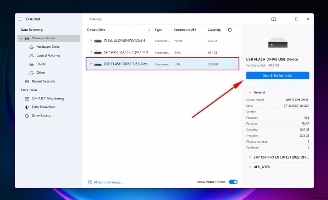Image resolution: width=328 pixels, height=200 pixels.
Task: Open RAIDs category
Action: [41, 64]
